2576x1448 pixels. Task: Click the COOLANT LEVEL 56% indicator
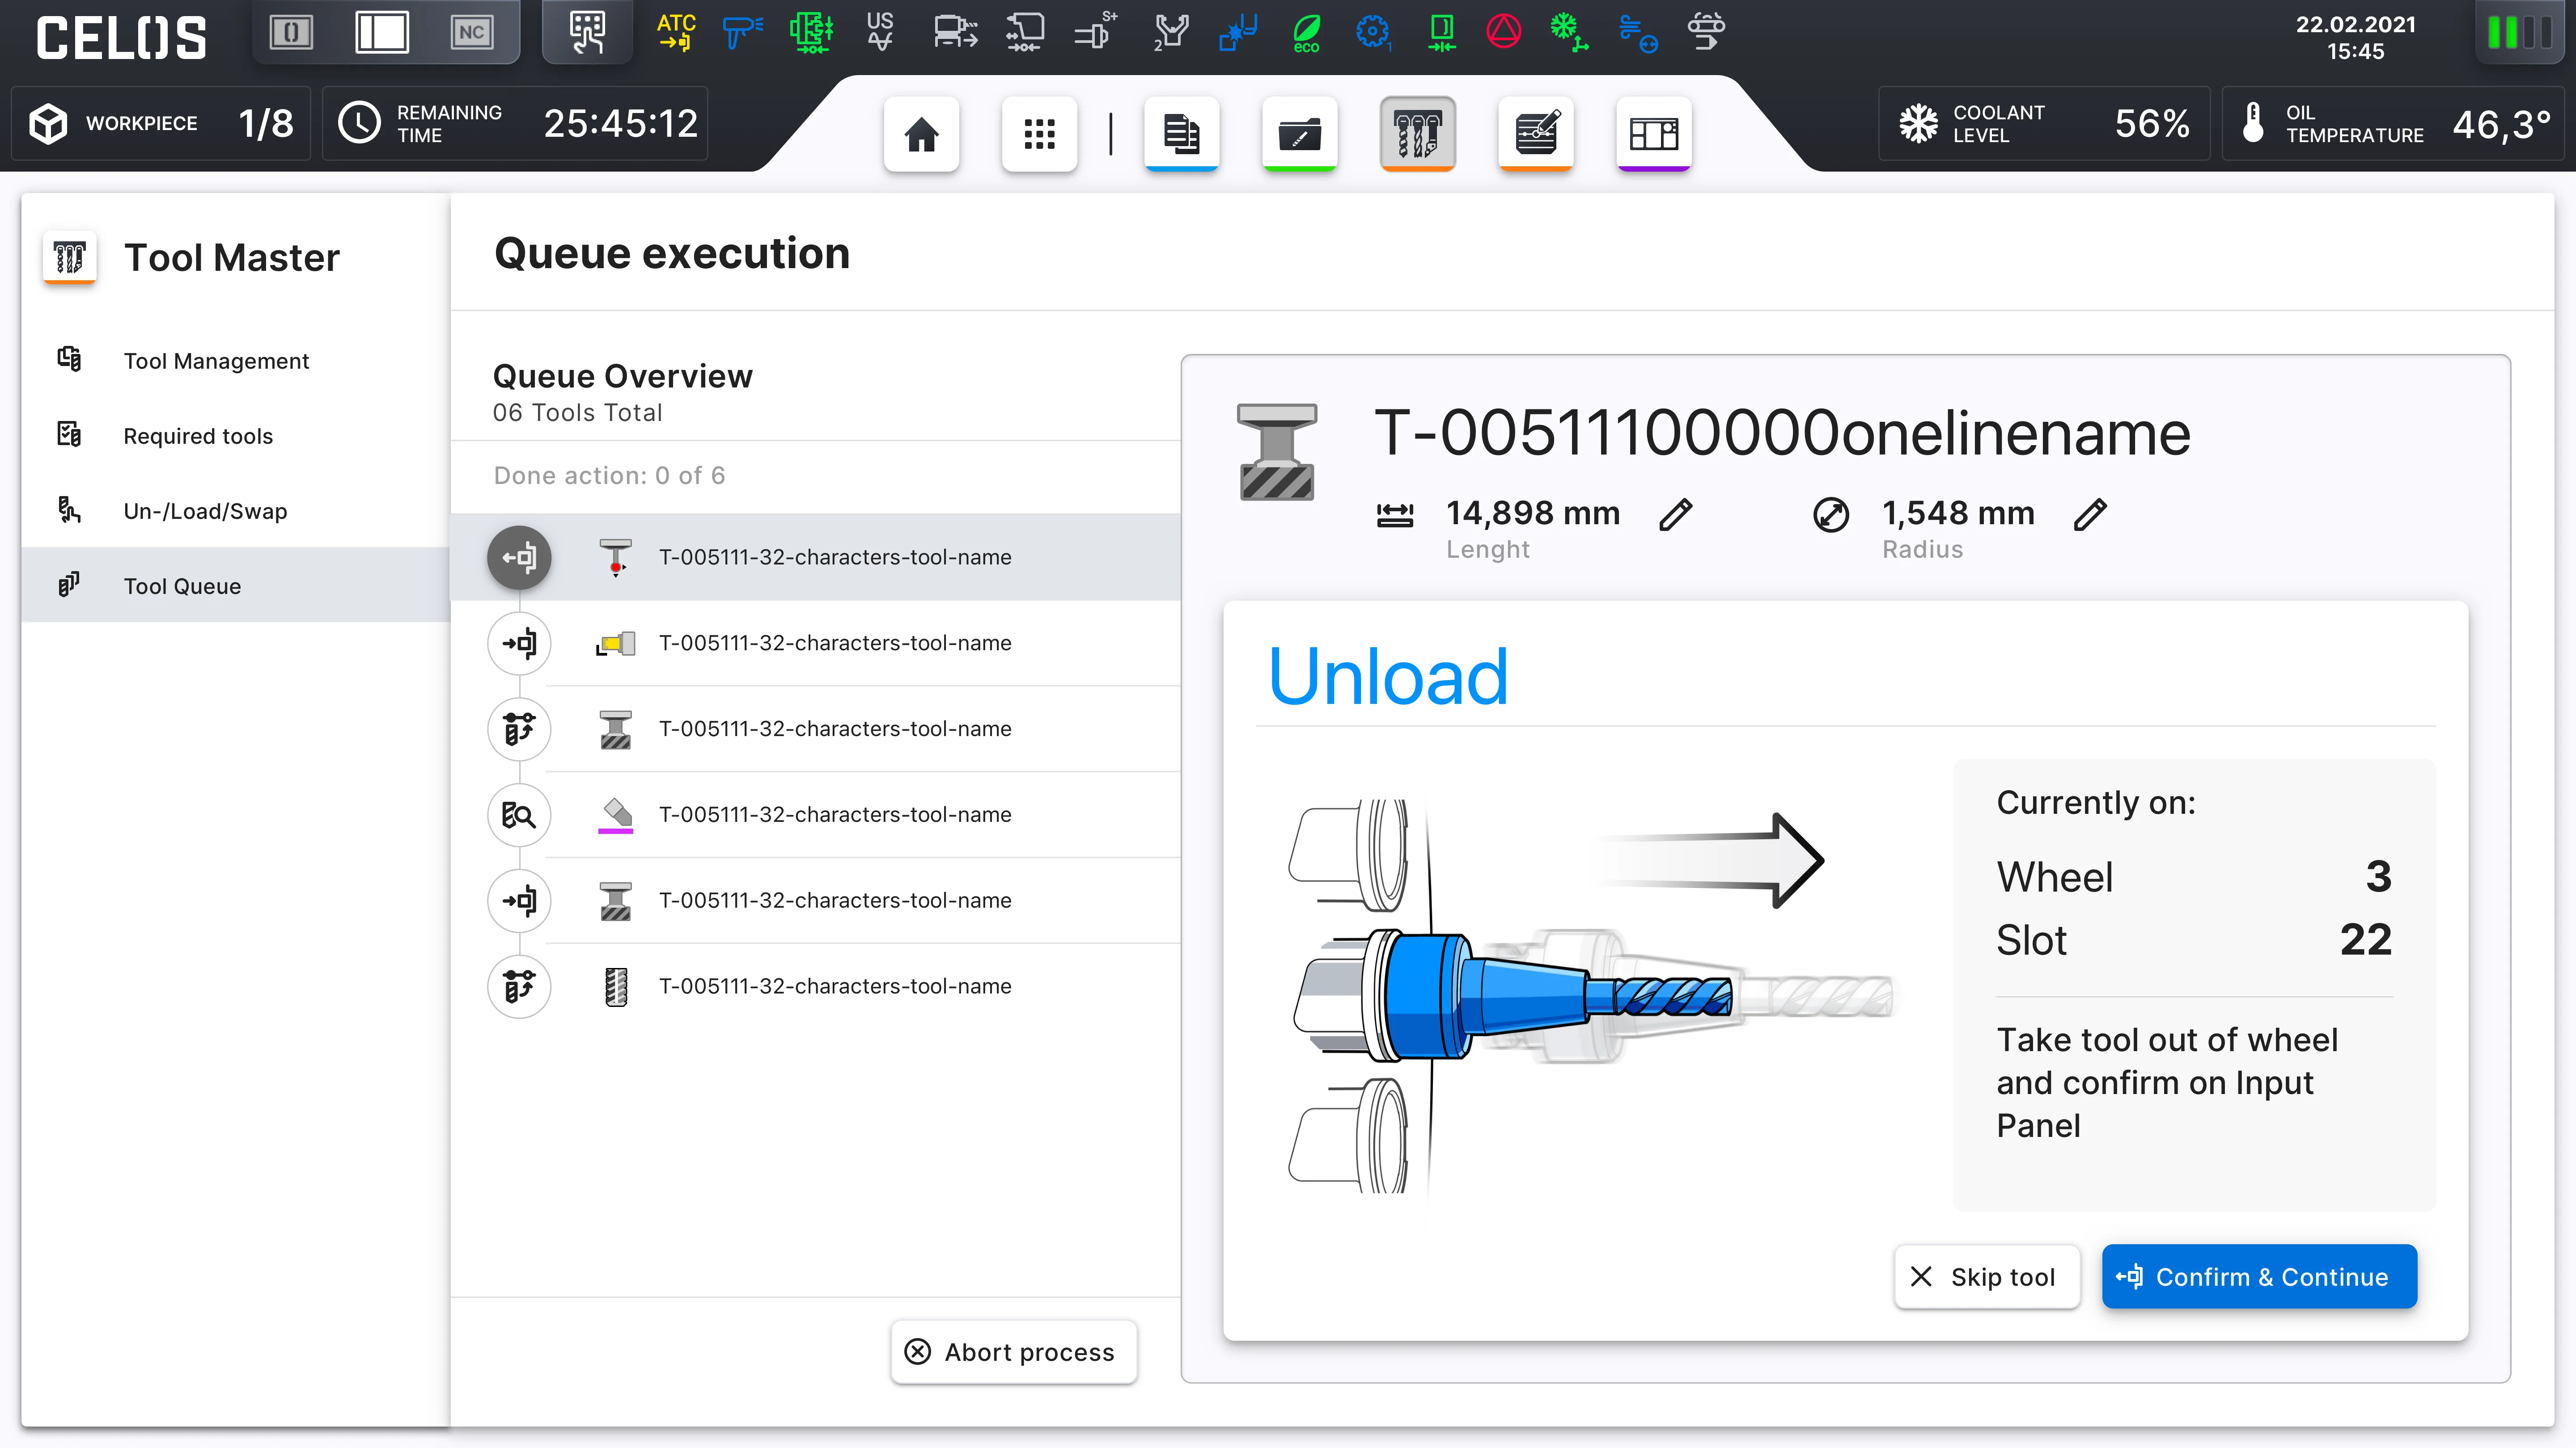click(x=2044, y=124)
